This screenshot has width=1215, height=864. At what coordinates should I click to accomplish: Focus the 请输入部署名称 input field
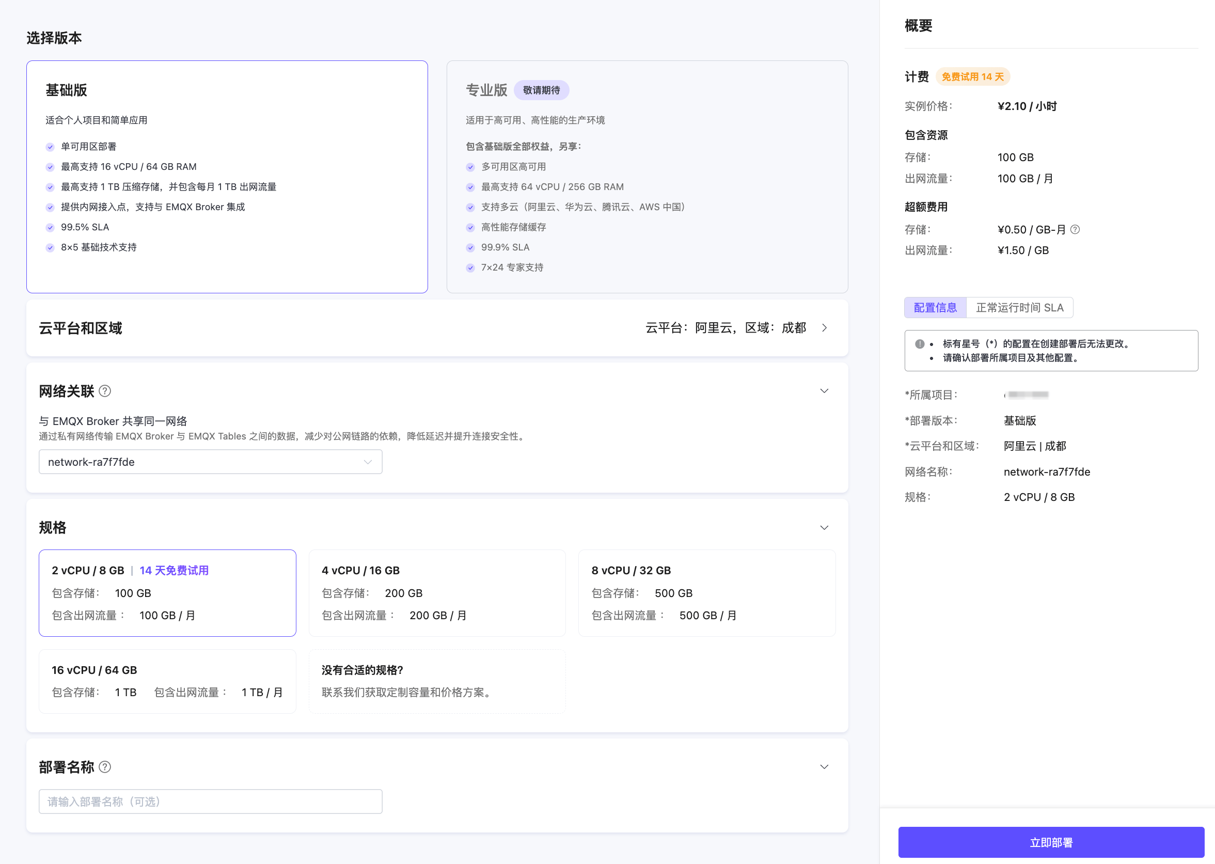(x=210, y=801)
